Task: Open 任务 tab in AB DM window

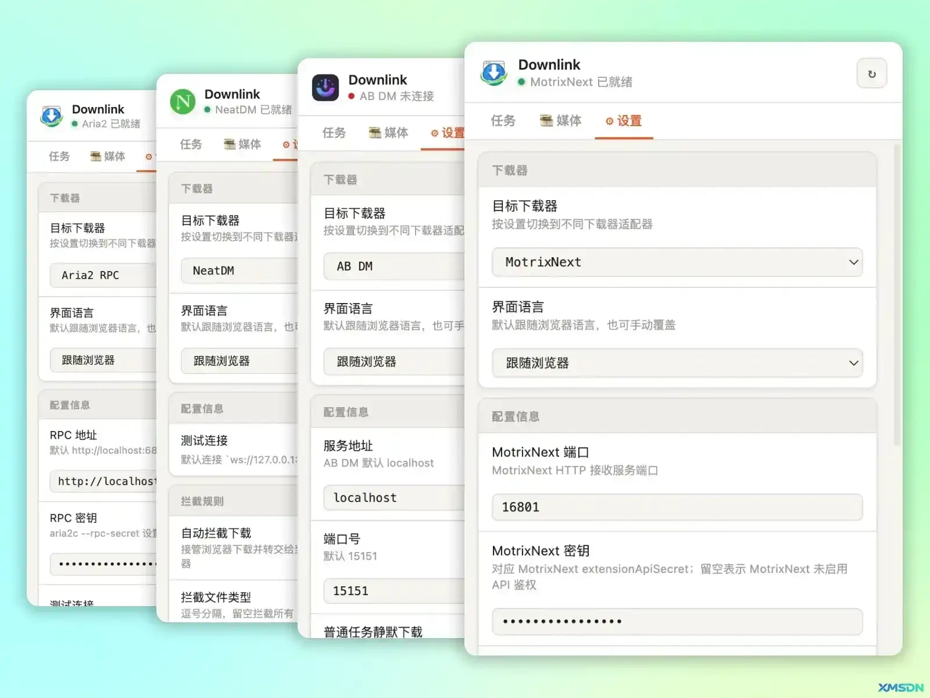Action: tap(334, 133)
